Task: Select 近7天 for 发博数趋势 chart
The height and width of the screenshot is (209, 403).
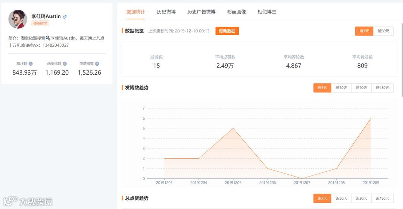Action: (x=322, y=88)
